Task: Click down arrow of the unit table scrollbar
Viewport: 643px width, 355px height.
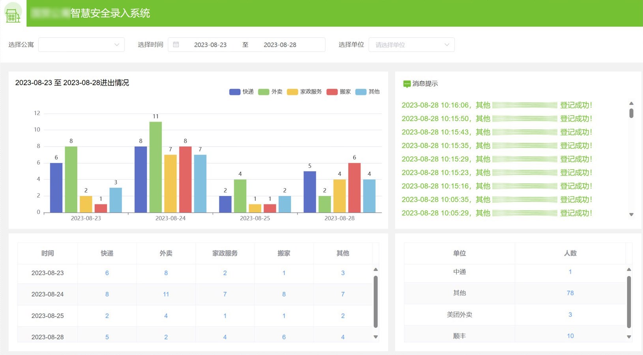Action: 629,337
